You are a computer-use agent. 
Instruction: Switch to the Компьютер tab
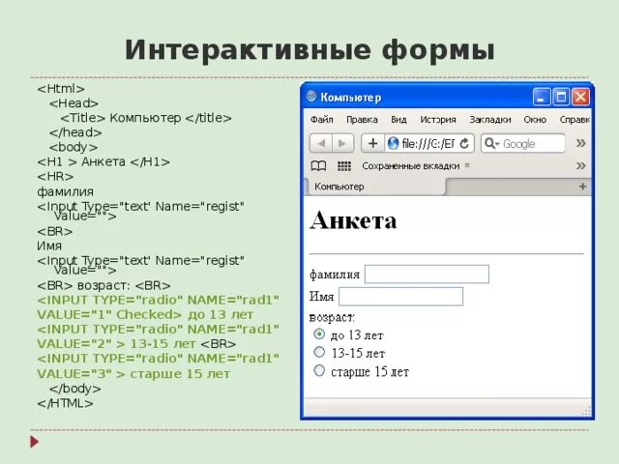[375, 187]
